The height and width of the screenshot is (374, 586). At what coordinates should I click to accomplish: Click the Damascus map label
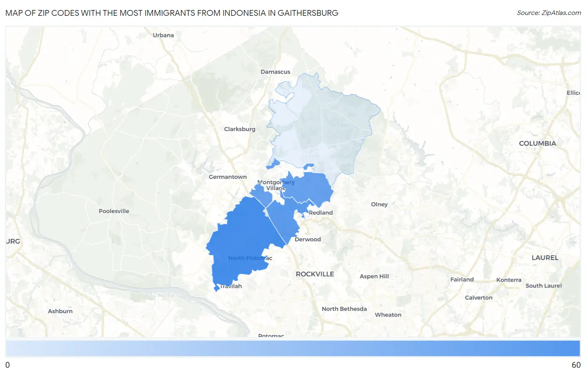click(x=275, y=72)
